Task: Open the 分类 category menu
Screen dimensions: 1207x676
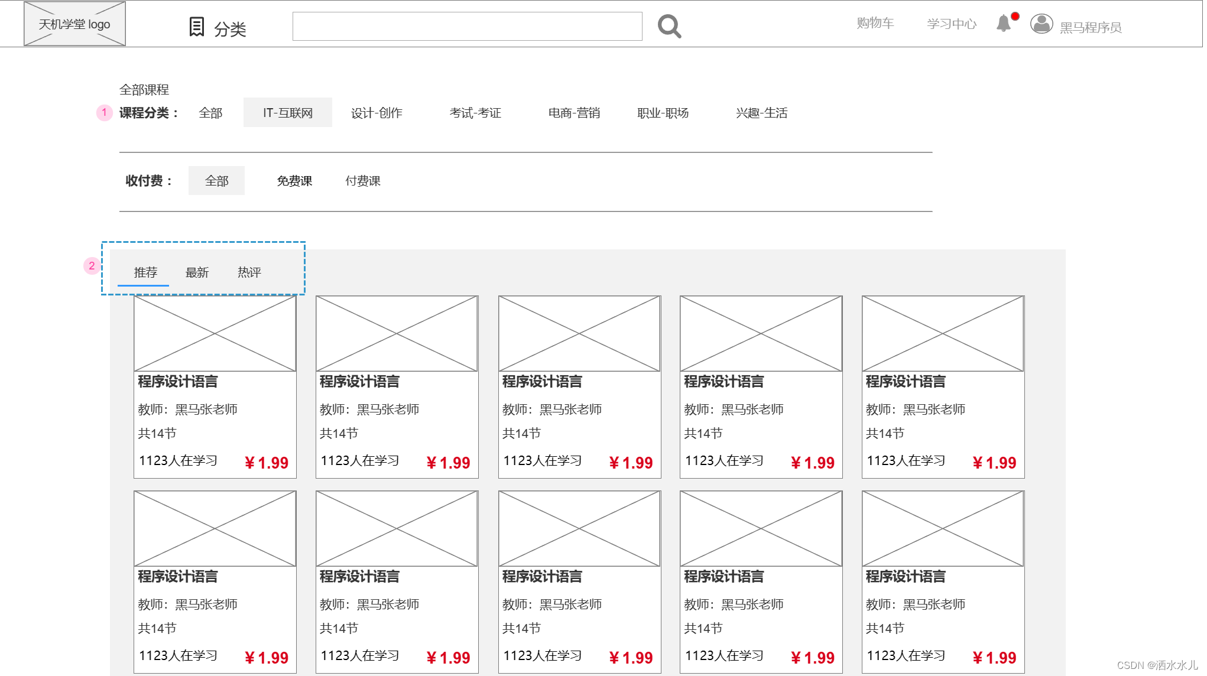Action: pos(230,29)
